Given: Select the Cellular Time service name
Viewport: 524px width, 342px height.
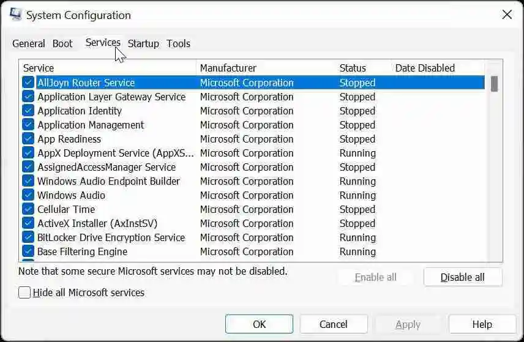Looking at the screenshot, I should pos(66,209).
